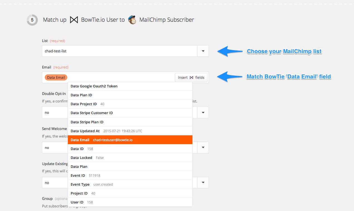Choose Data ID 158 option
Screen dimensions: 354x211
[130, 149]
